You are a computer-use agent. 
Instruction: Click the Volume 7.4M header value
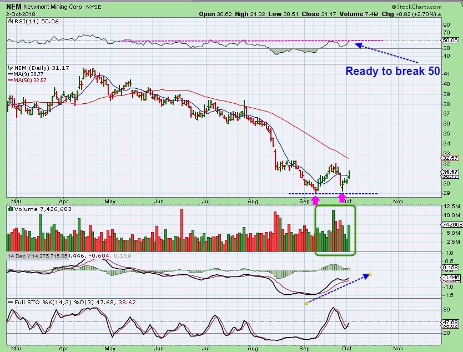tap(359, 14)
